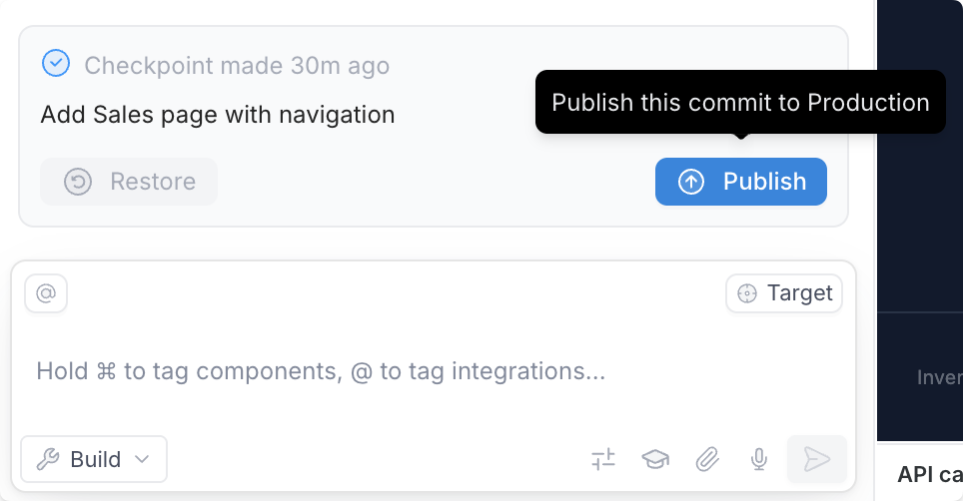The height and width of the screenshot is (501, 963).
Task: Expand the chevron next to Build
Action: point(142,459)
